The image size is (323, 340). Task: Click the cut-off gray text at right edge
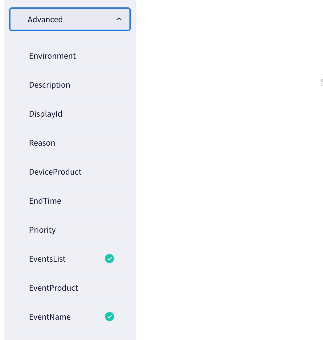point(322,82)
